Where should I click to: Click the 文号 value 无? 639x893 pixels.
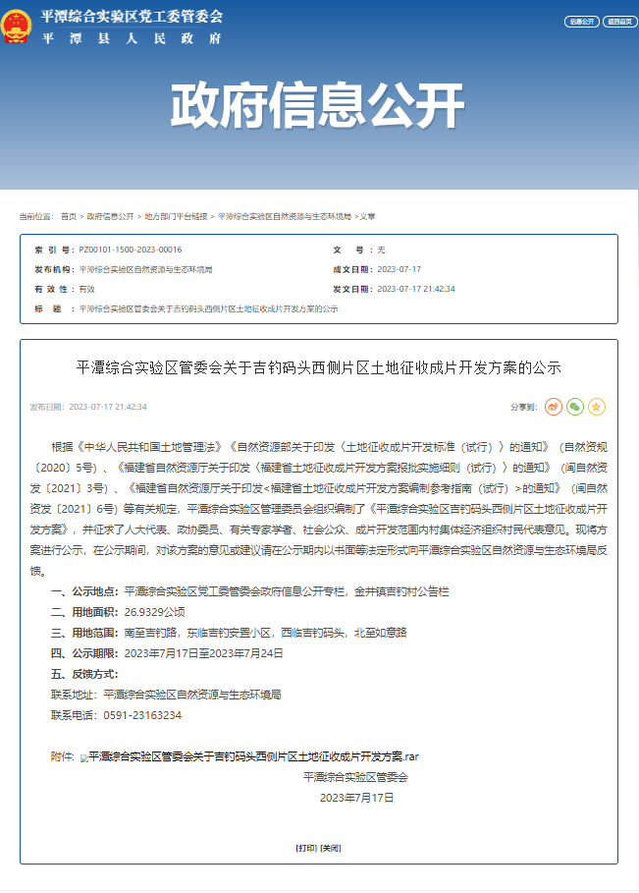[x=381, y=250]
